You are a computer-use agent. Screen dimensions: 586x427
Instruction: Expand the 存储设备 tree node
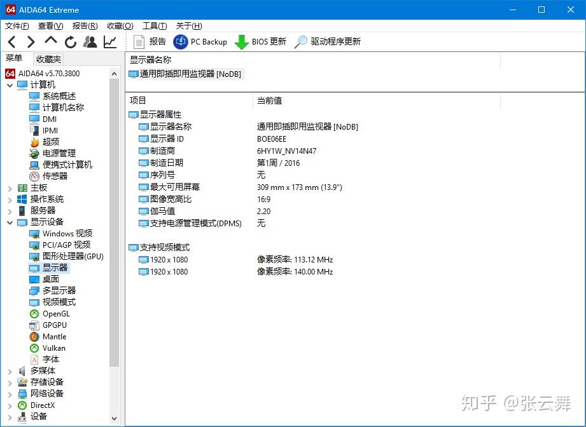point(10,382)
